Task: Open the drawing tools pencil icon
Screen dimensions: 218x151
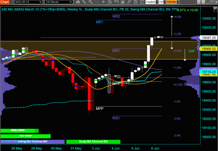Action: tap(84, 2)
